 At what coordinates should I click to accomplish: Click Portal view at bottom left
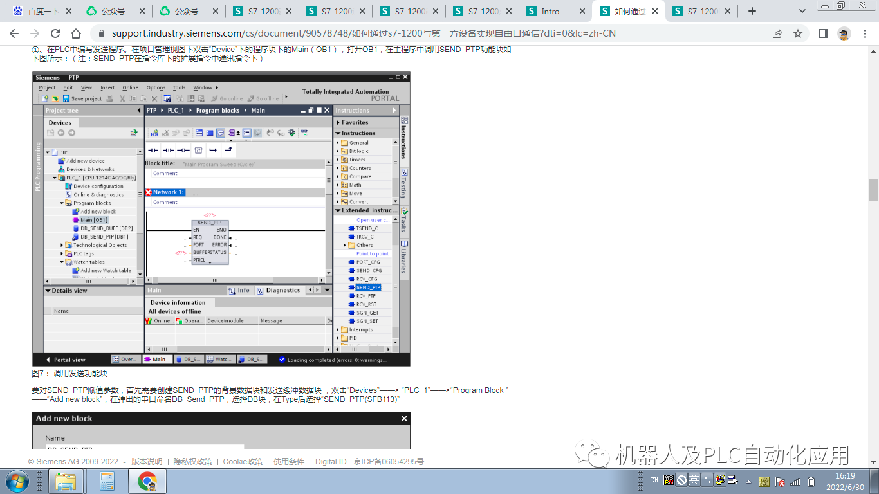tap(66, 360)
